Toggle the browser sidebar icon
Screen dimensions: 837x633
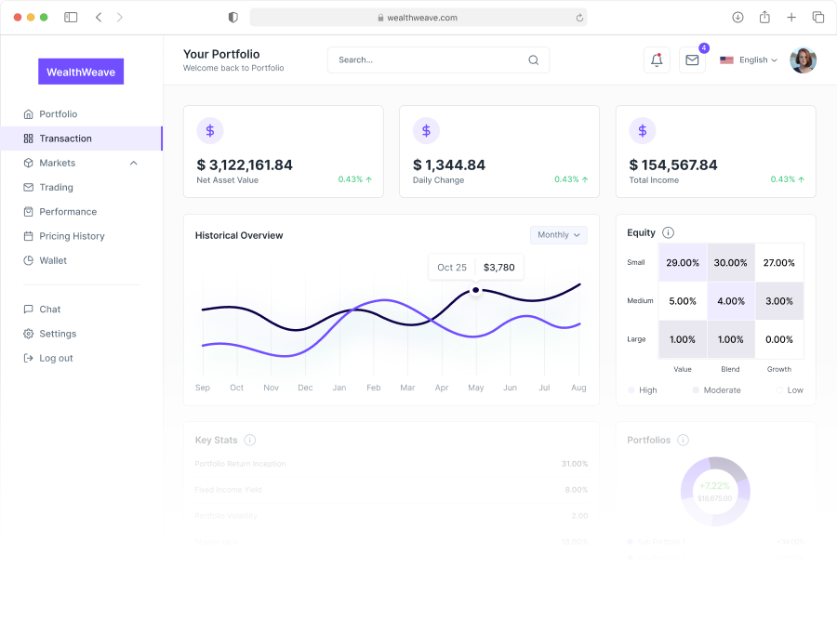tap(71, 18)
